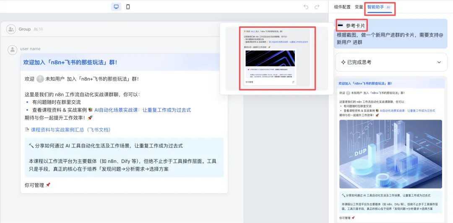This screenshot has width=453, height=223.
Task: Switch to desktop preview mode
Action: (x=116, y=7)
